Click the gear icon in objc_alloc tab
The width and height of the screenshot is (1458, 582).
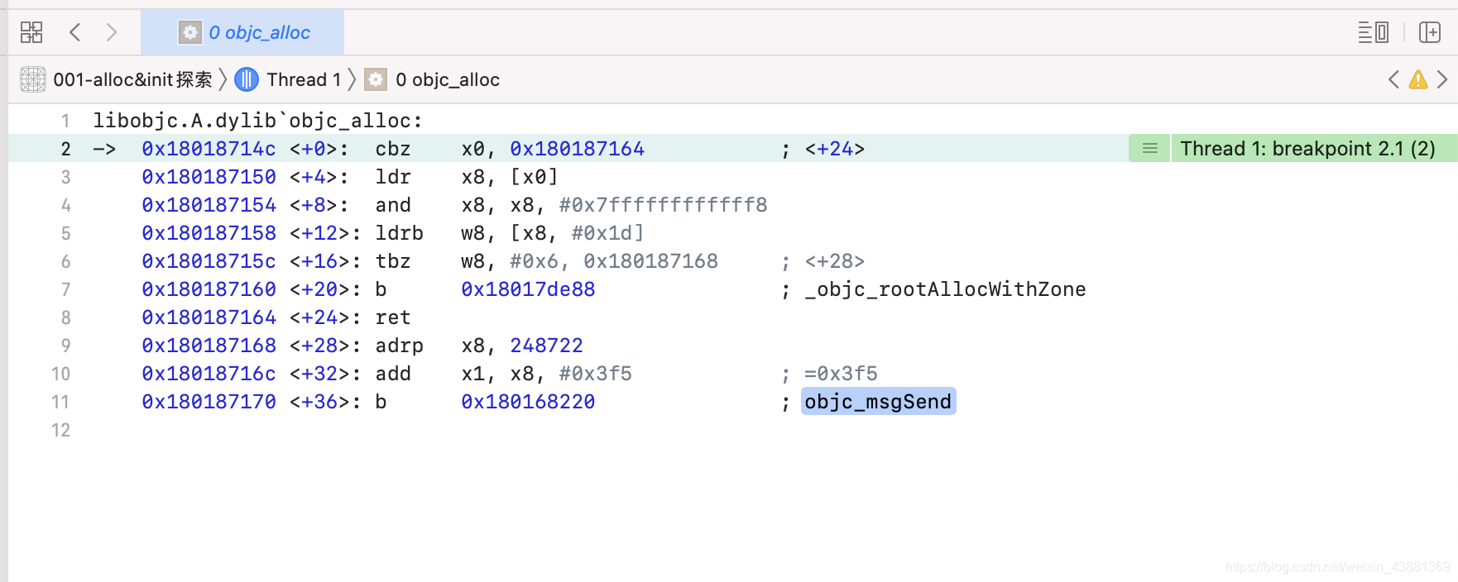pyautogui.click(x=190, y=32)
